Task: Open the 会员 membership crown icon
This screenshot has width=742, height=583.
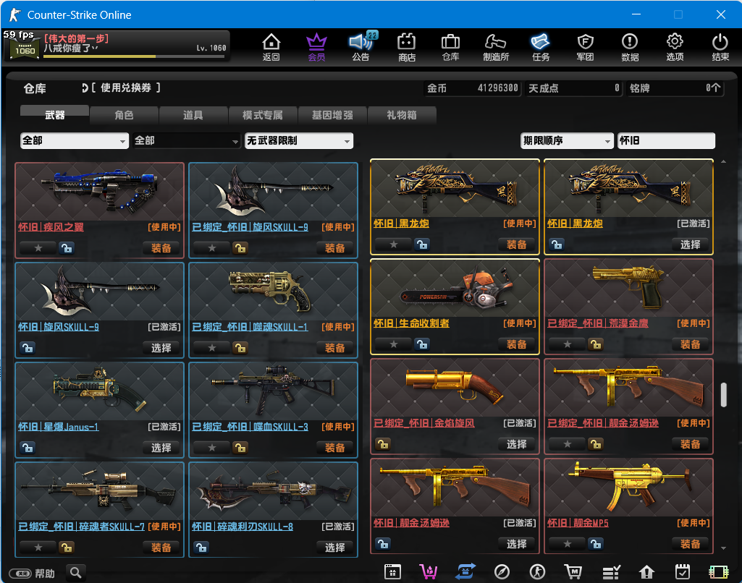Action: (x=316, y=47)
